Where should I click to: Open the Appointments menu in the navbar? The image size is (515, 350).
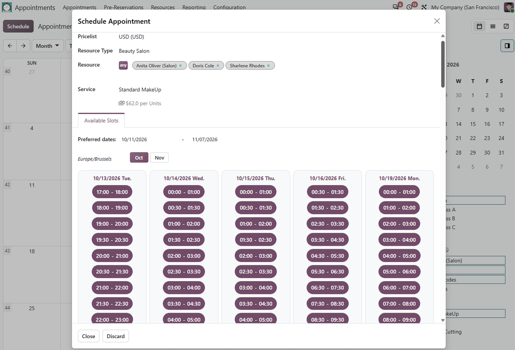tap(79, 7)
